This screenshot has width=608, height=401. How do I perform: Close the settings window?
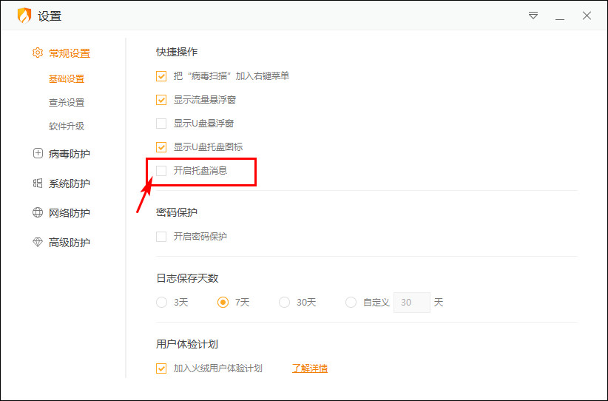coord(587,16)
